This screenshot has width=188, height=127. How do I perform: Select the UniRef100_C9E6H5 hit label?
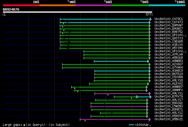169,42
